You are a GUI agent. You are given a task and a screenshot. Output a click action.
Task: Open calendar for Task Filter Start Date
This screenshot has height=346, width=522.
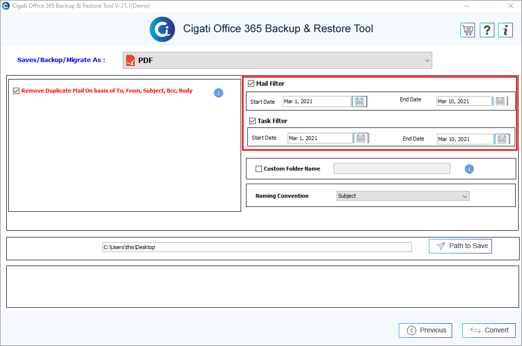[361, 138]
